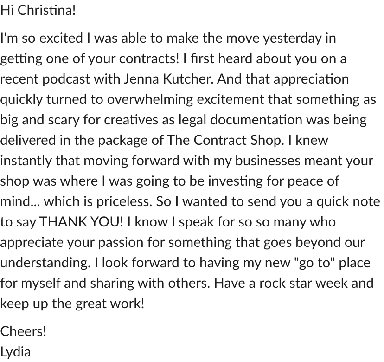The width and height of the screenshot is (384, 362).
Task: Click the word 'understanding.' in the text
Action: 45,263
